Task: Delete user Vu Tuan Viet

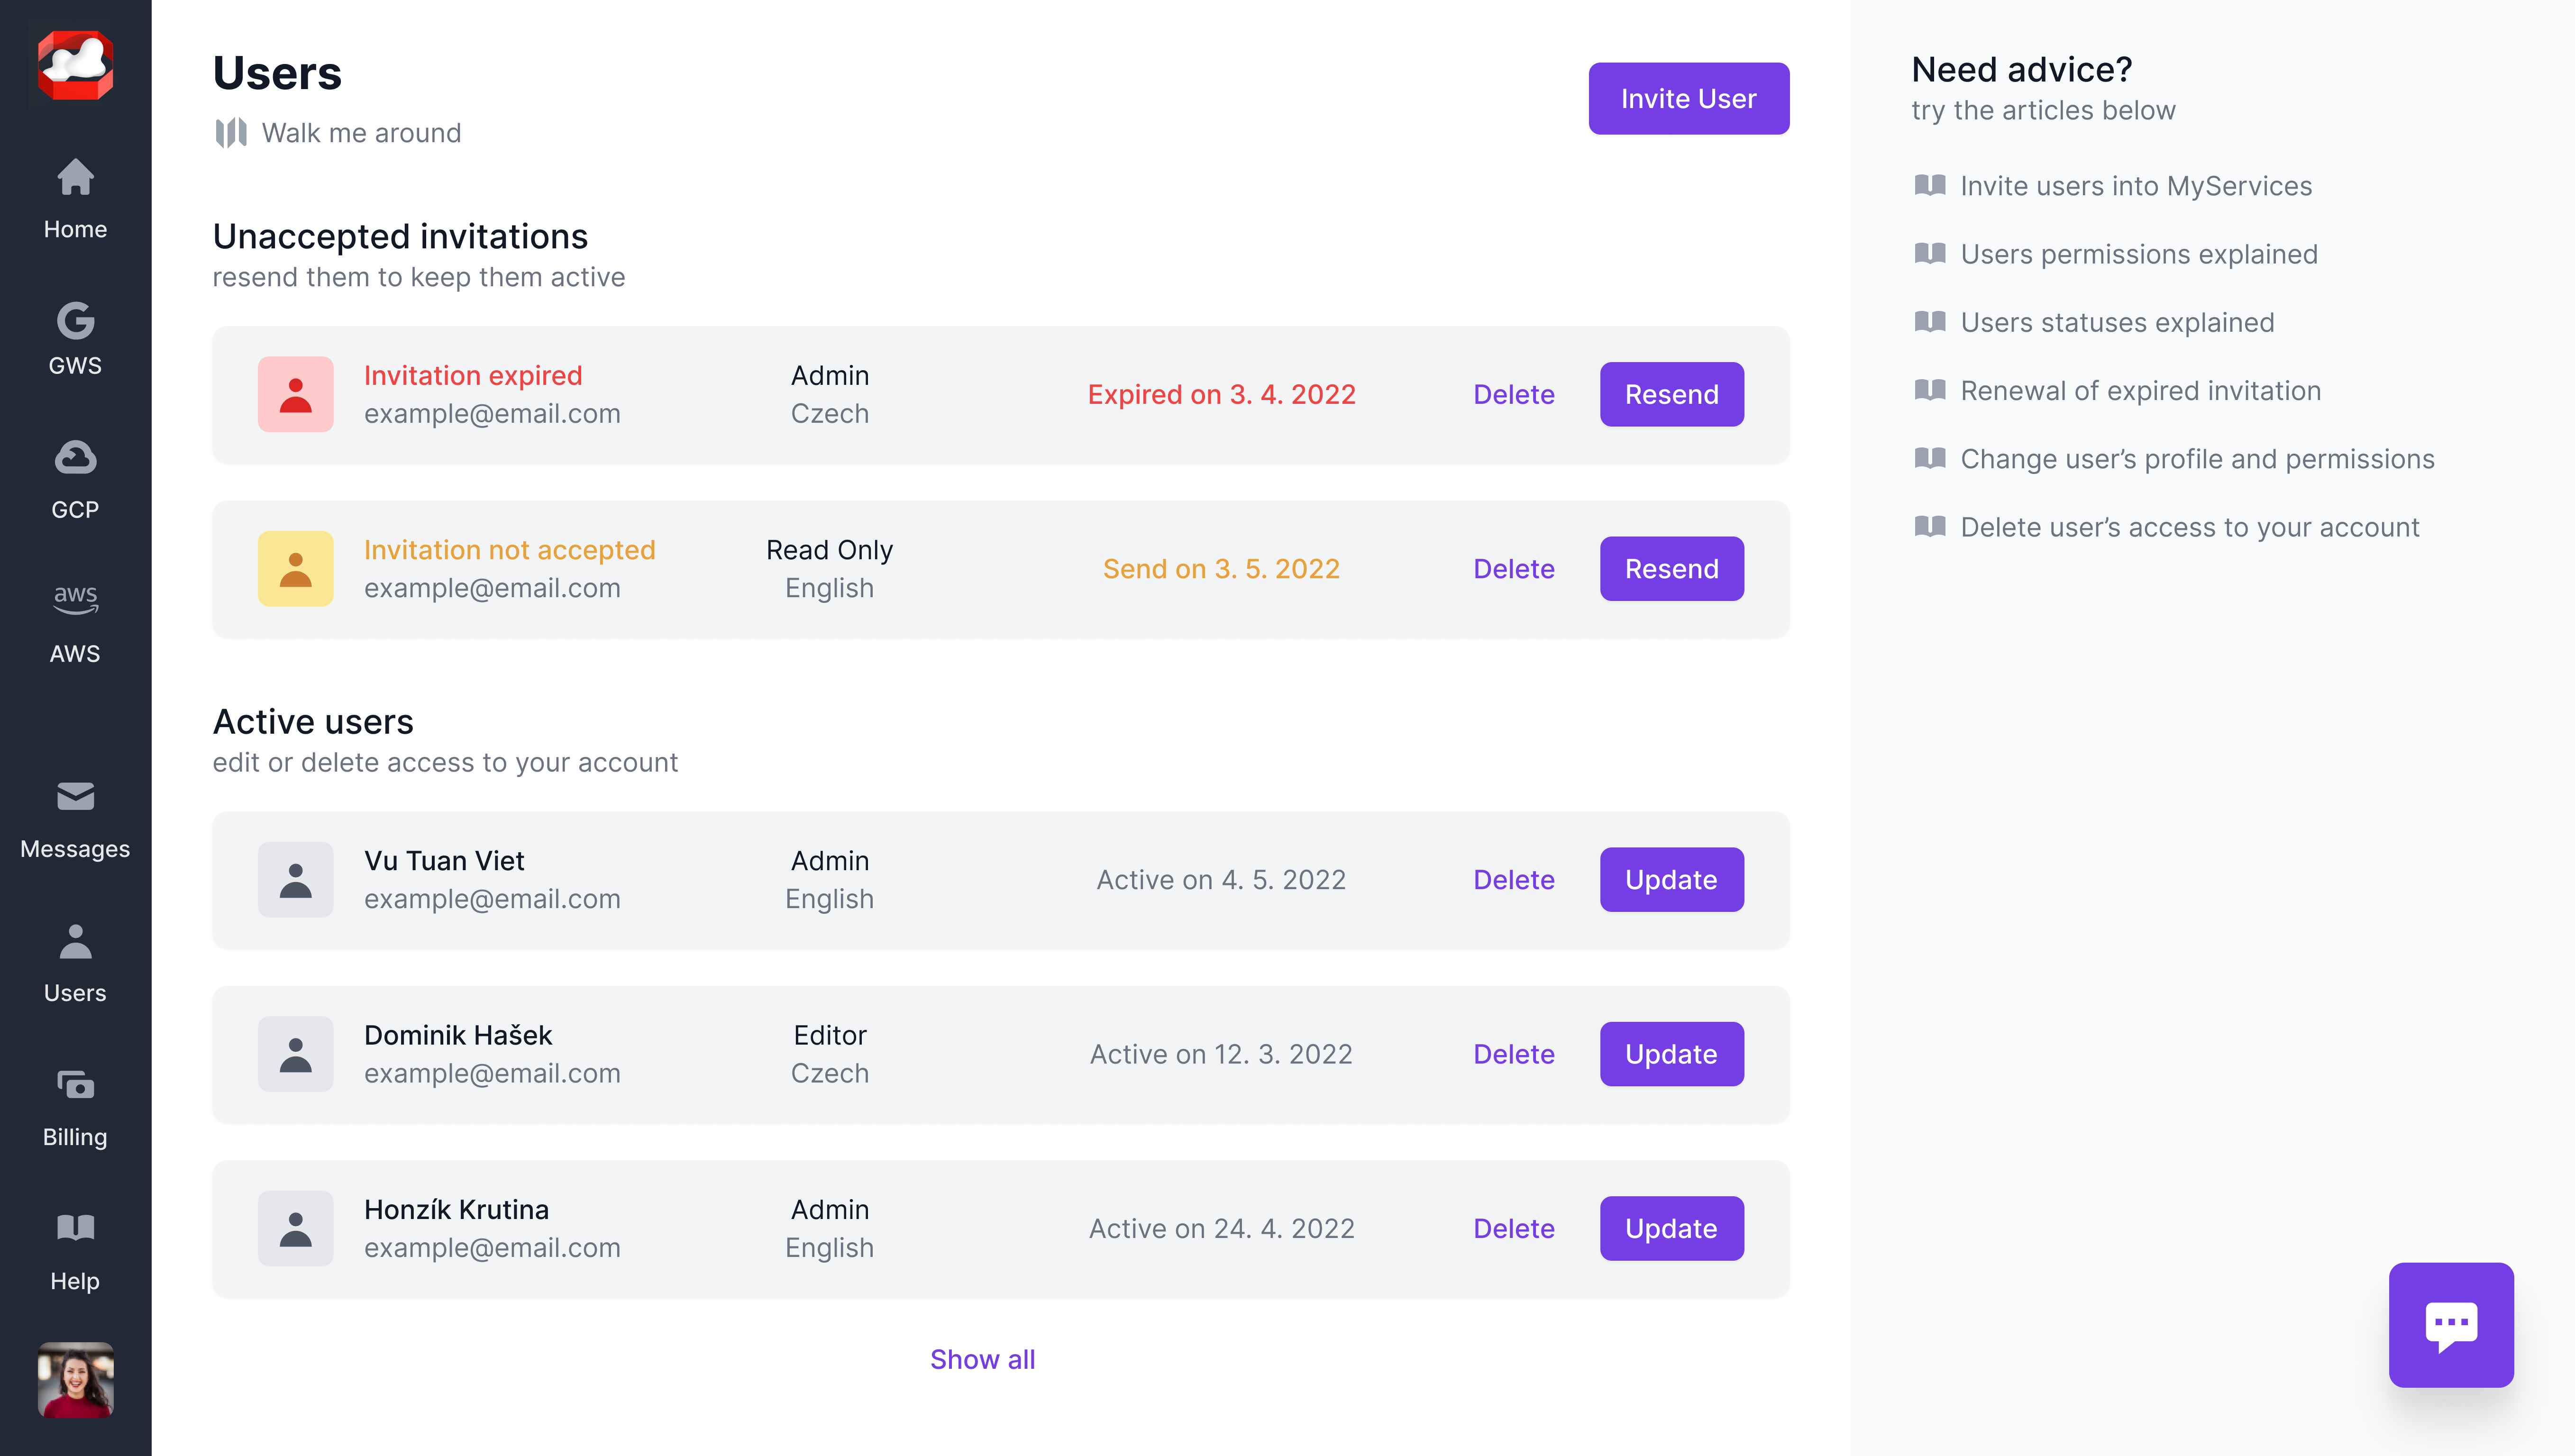Action: point(1513,879)
